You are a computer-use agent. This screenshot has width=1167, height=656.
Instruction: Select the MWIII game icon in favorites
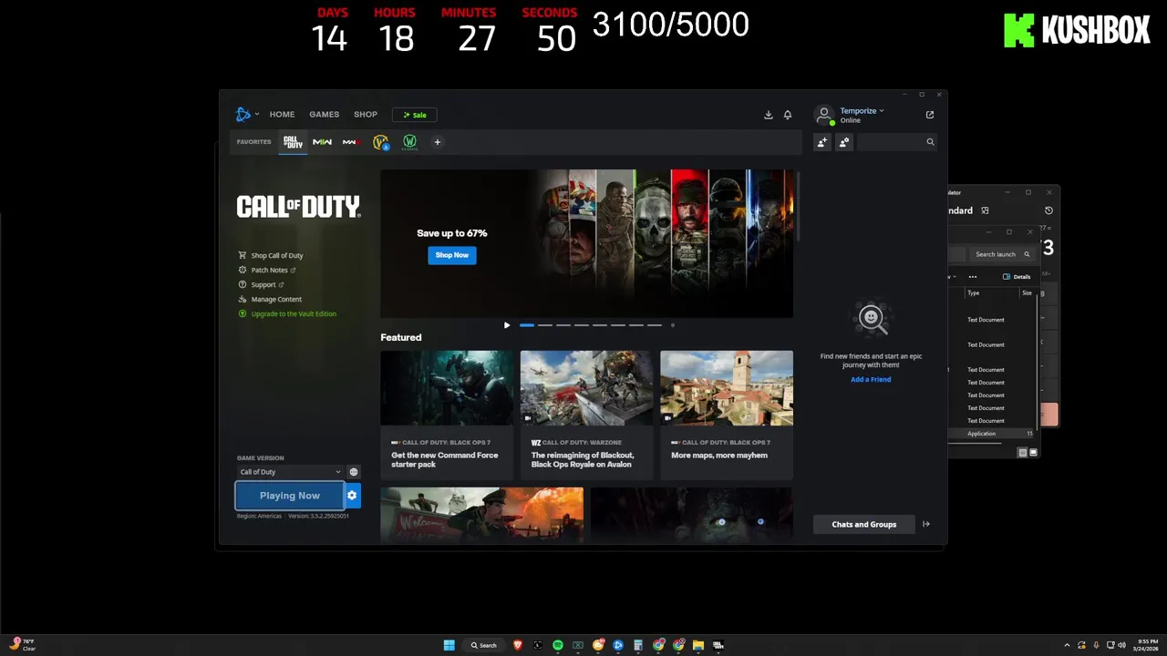tap(351, 142)
